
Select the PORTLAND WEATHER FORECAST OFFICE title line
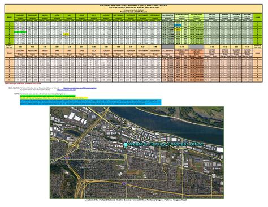click(133, 6)
